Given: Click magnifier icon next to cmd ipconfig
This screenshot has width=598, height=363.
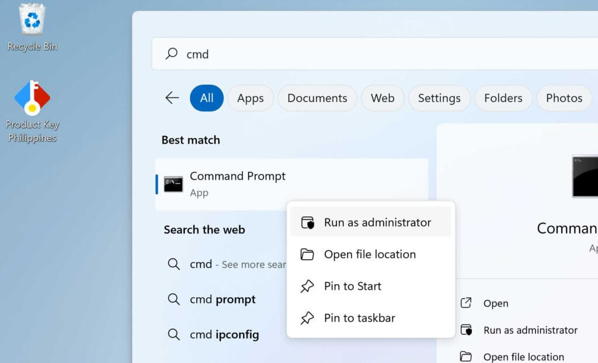Looking at the screenshot, I should pos(174,334).
